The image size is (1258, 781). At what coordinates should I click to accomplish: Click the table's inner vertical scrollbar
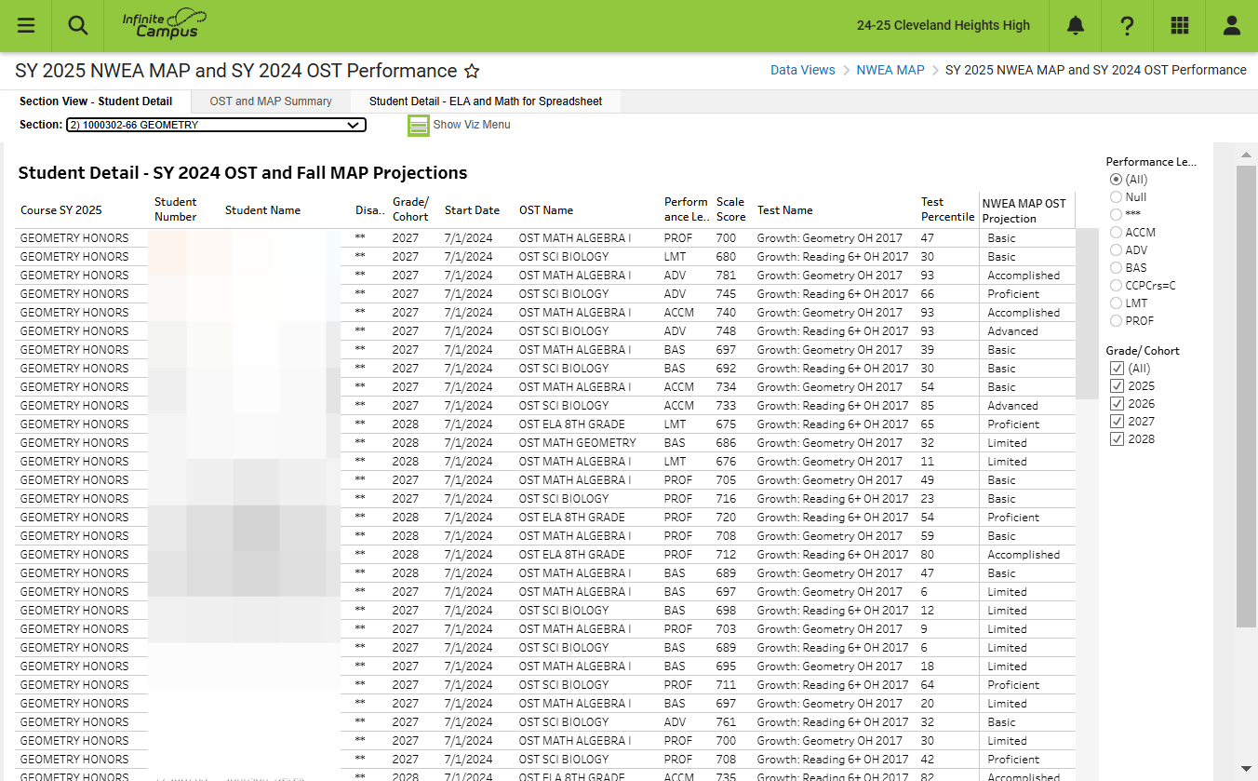[1087, 314]
